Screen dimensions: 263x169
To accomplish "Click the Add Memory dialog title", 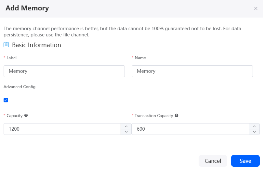I will 27,8.
